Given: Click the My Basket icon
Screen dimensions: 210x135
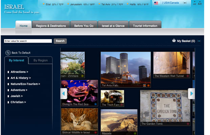Looking at the screenshot, I should point(174,40).
